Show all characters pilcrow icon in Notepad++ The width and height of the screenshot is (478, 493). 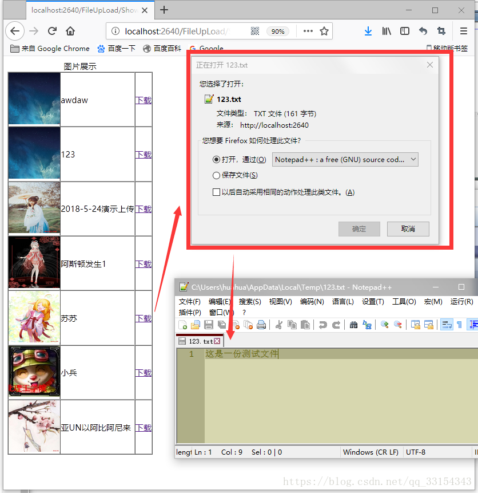tap(460, 325)
